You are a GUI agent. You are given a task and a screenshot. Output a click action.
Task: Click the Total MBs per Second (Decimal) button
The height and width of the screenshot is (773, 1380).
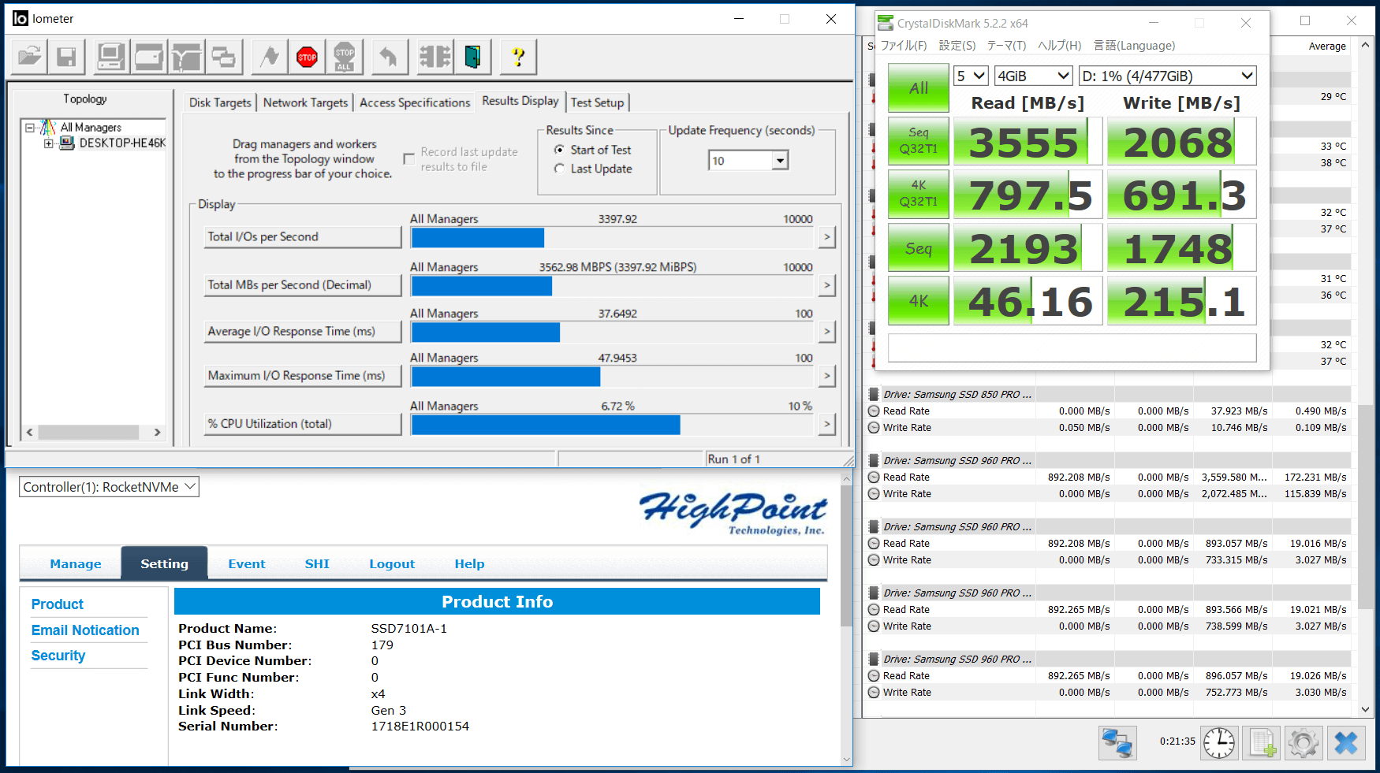[303, 285]
